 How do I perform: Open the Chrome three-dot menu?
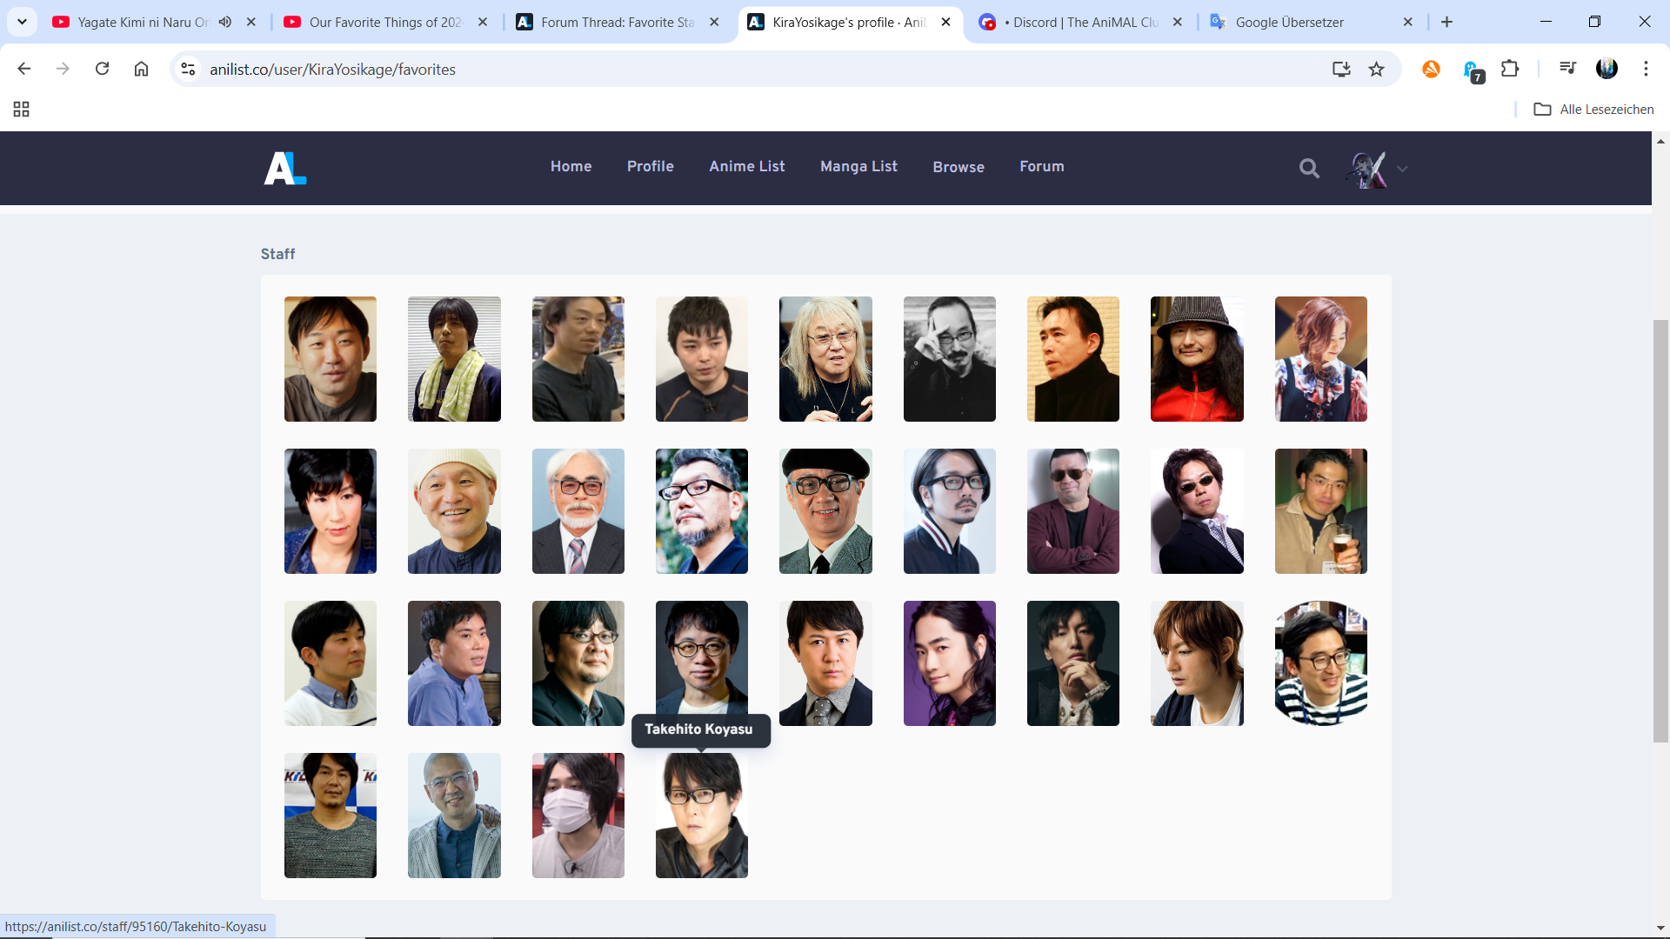(x=1646, y=69)
